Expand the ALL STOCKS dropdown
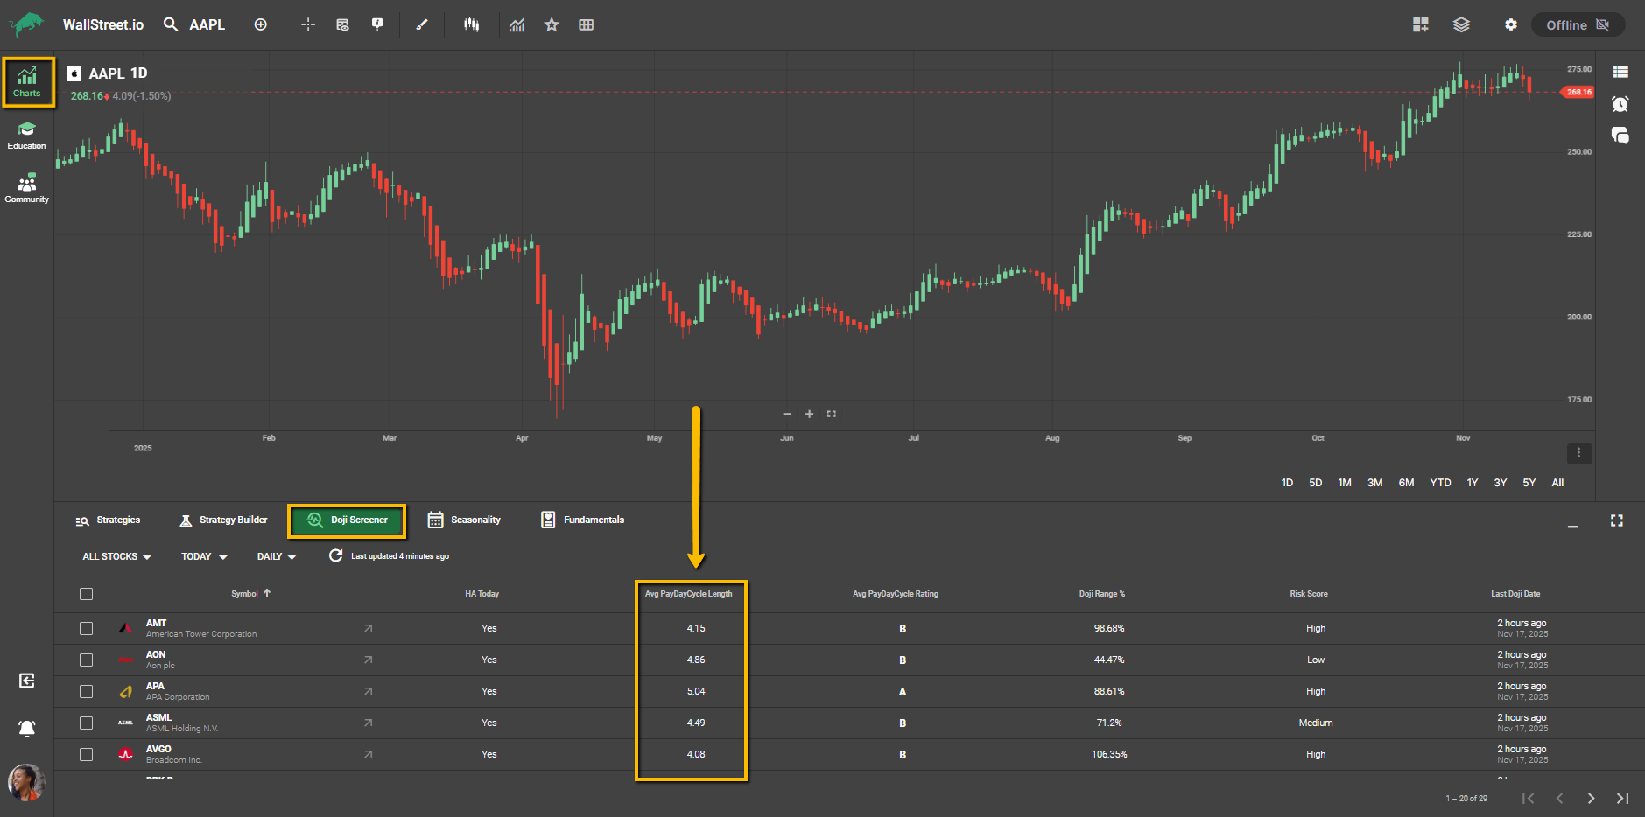 116,557
